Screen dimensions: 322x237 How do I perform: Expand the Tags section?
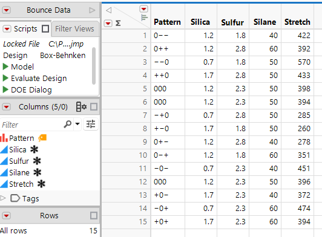point(2,198)
